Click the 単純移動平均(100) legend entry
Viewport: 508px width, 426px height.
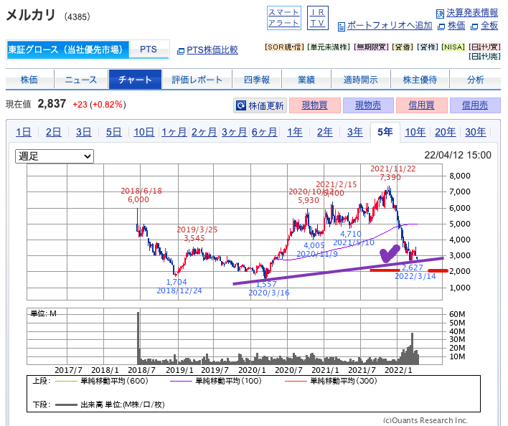(216, 381)
